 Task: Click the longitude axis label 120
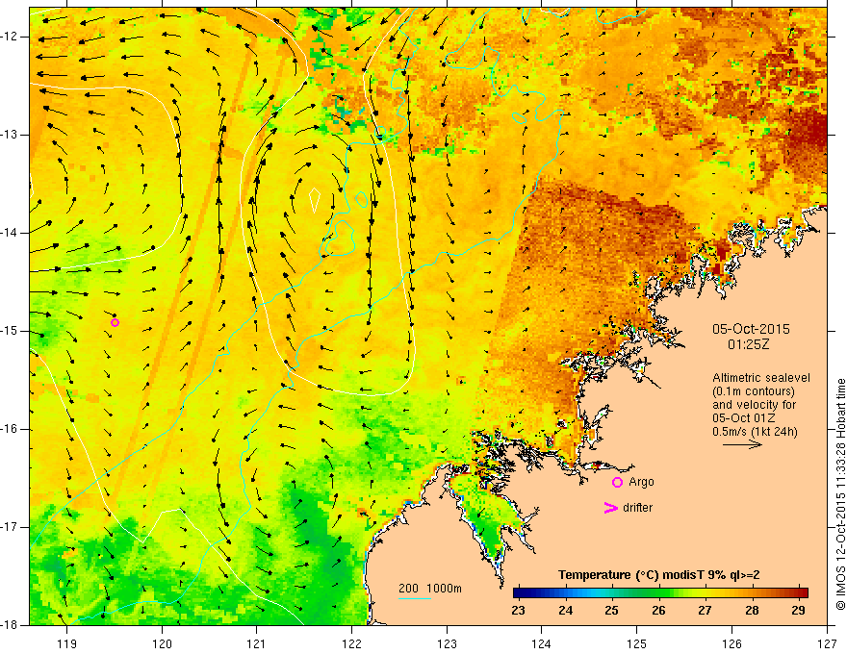162,643
